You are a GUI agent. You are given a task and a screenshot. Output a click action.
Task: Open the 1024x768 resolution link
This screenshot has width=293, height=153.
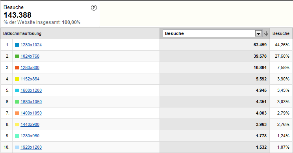click(30, 56)
